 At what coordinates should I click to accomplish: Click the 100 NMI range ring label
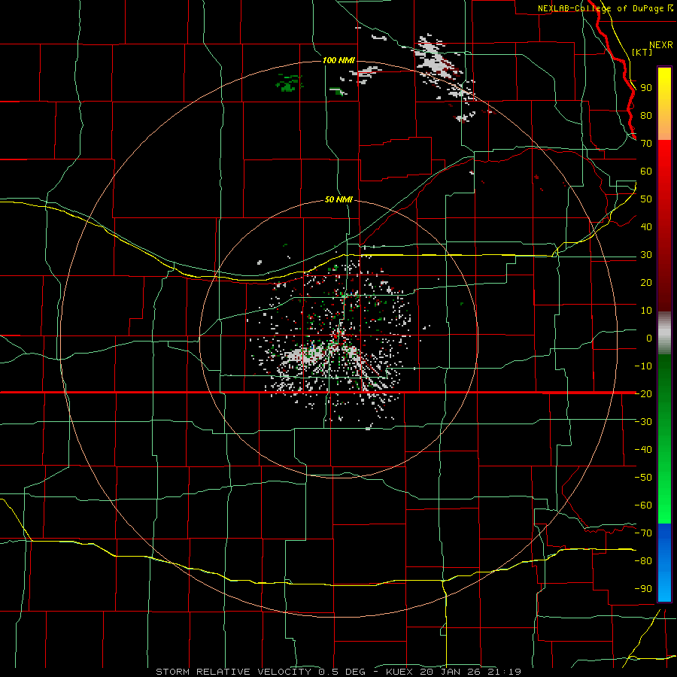coord(338,60)
